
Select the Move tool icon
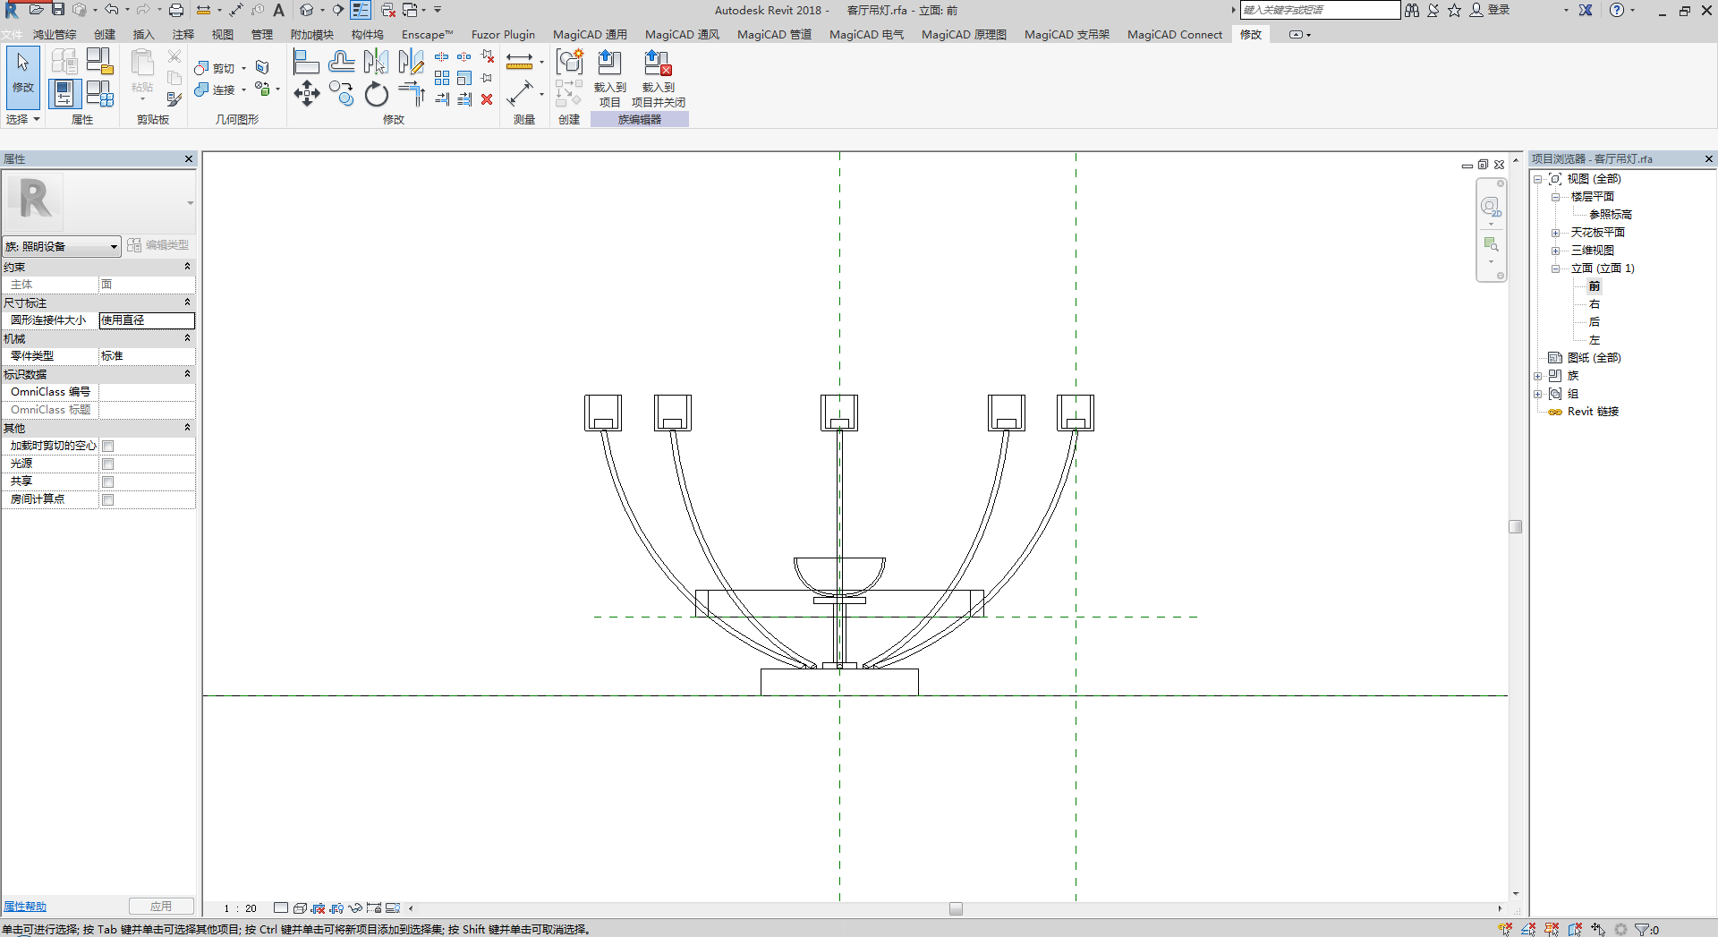pos(306,93)
